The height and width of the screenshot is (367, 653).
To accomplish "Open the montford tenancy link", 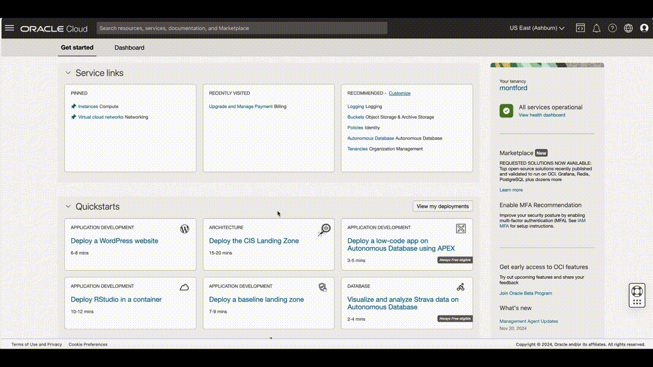I will [x=513, y=88].
